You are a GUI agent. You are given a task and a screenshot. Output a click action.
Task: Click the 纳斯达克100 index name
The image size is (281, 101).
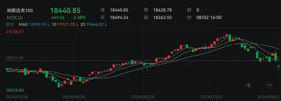(20, 11)
